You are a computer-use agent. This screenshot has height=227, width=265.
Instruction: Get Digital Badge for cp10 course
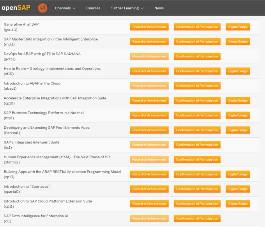click(x=238, y=101)
